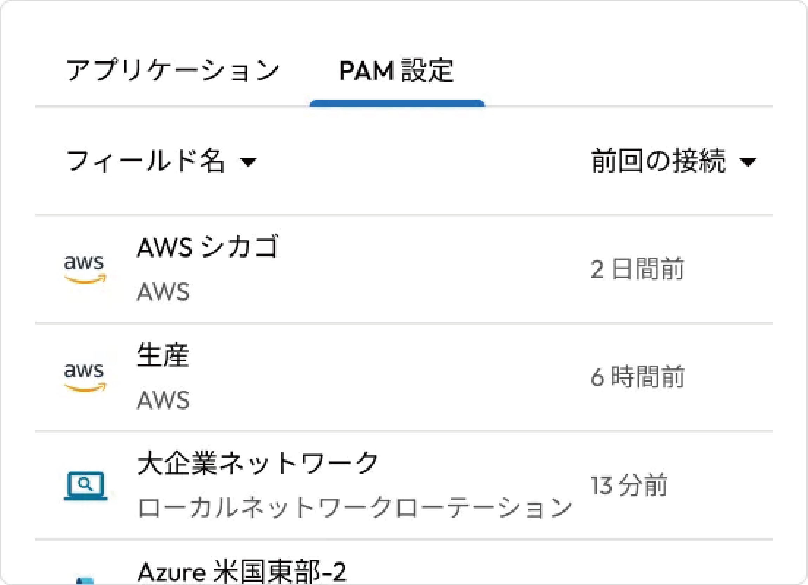This screenshot has width=808, height=585.
Task: Expand the 前回の接続 dropdown arrow
Action: [x=748, y=162]
